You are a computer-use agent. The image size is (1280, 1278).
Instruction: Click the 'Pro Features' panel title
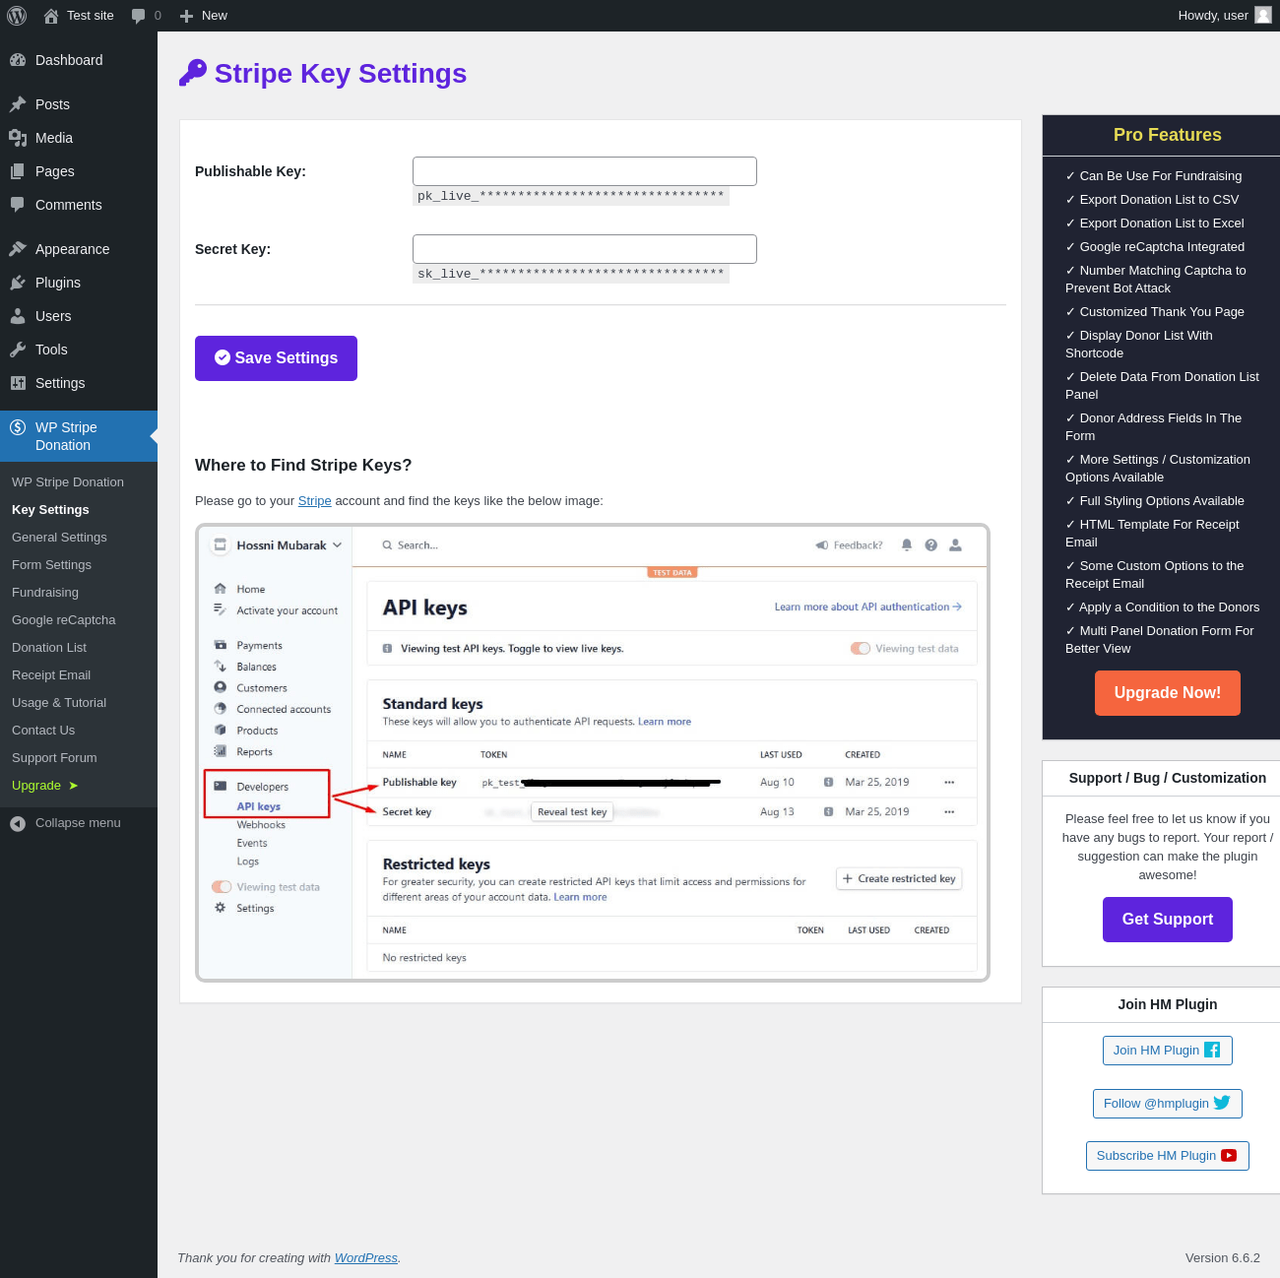[1168, 135]
